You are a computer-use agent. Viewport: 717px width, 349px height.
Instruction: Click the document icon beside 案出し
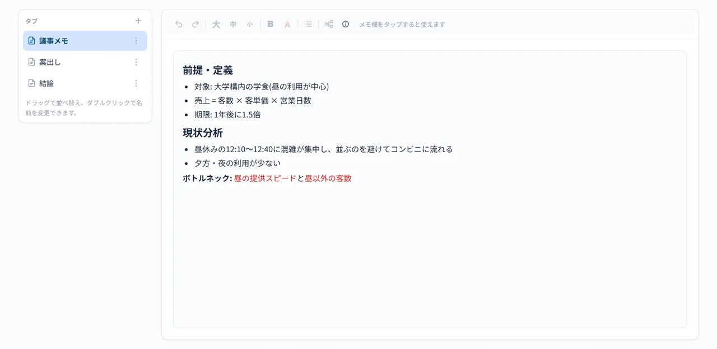pyautogui.click(x=32, y=62)
